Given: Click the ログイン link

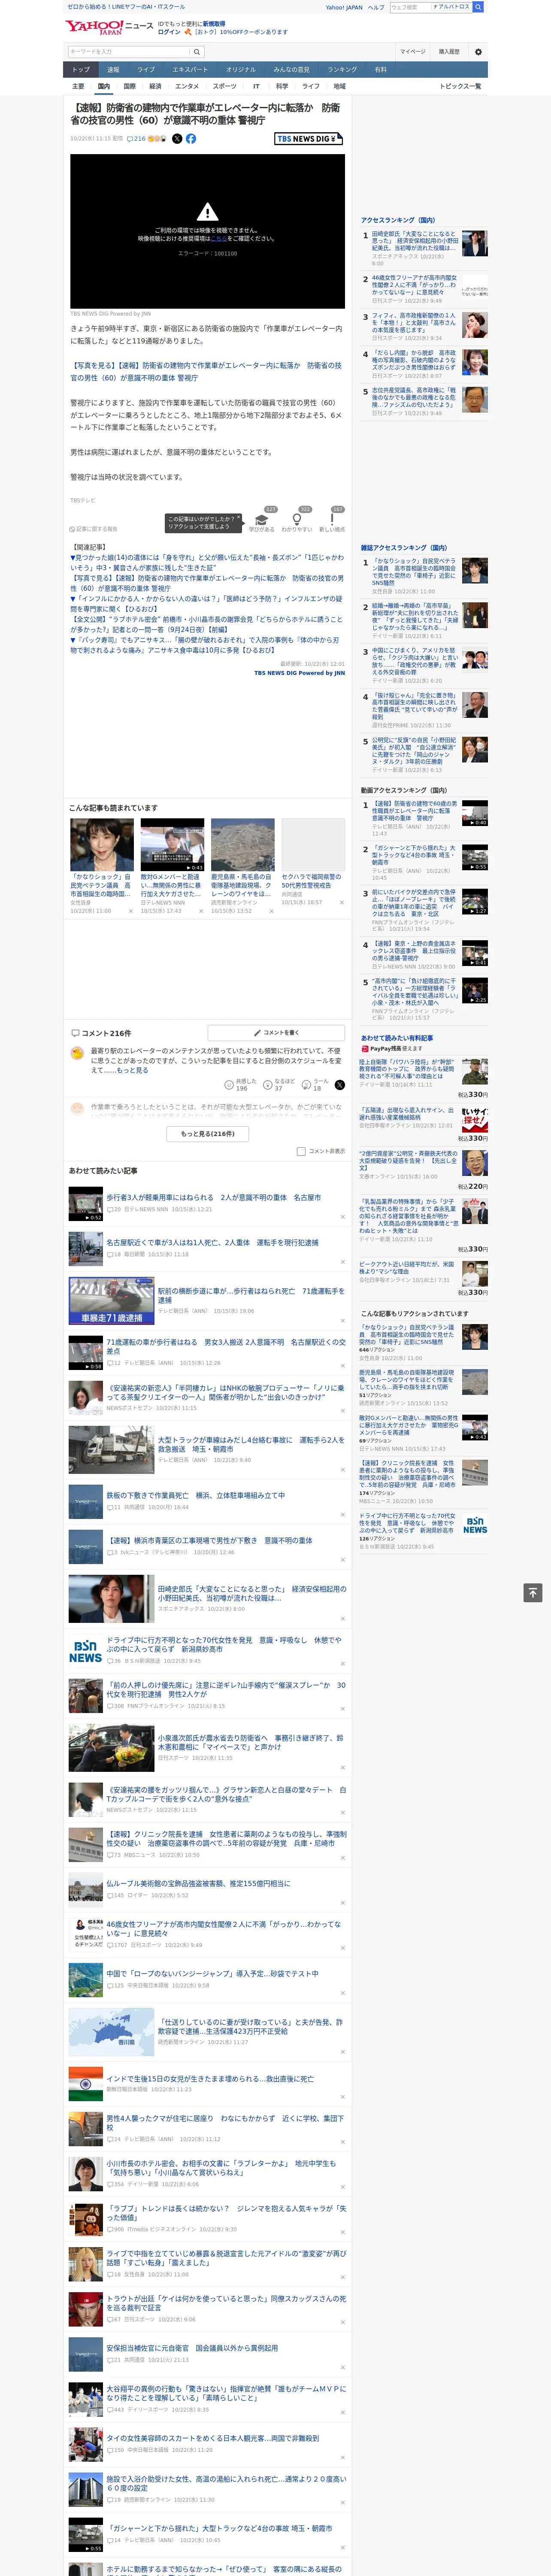Looking at the screenshot, I should pyautogui.click(x=169, y=32).
